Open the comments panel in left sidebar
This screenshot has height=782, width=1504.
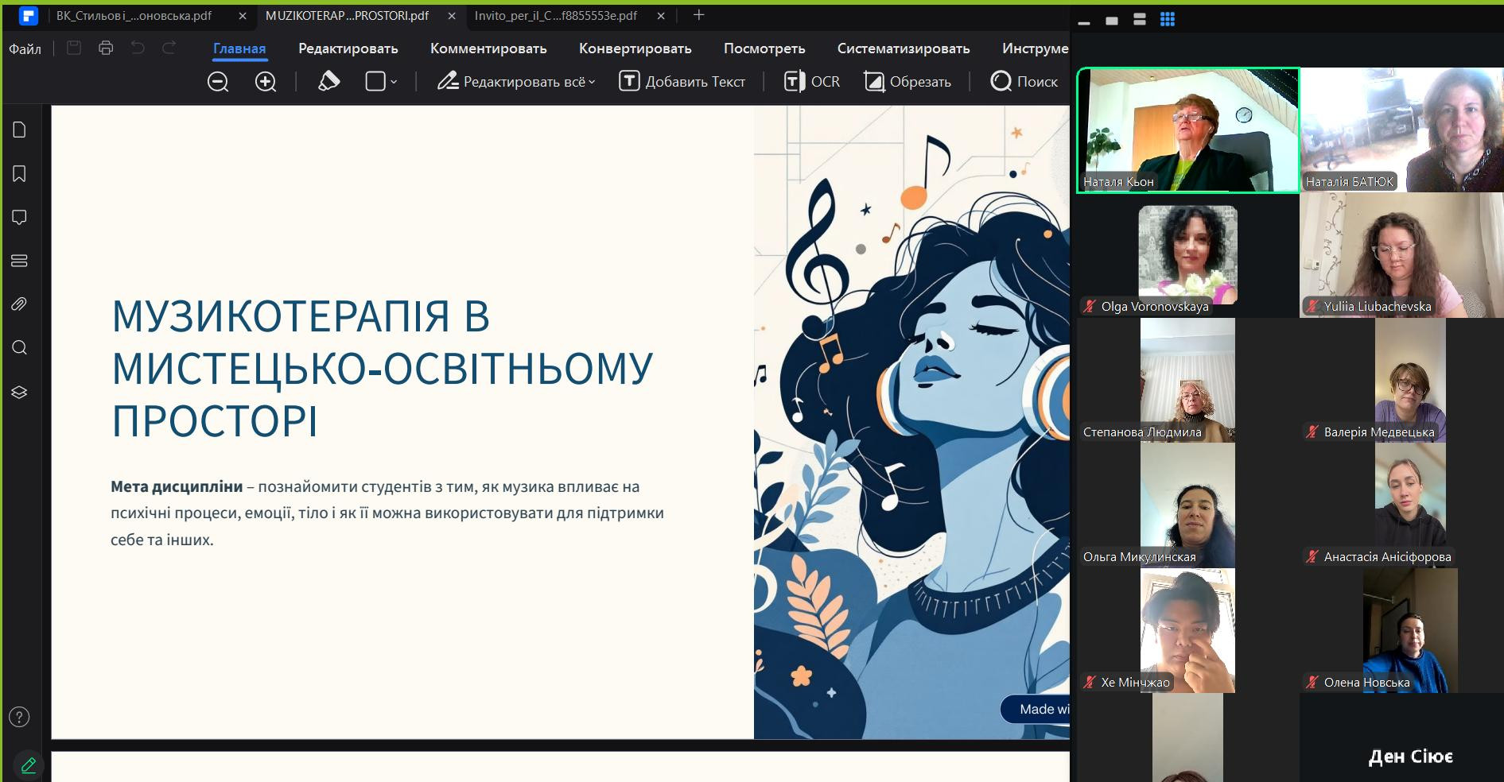20,218
